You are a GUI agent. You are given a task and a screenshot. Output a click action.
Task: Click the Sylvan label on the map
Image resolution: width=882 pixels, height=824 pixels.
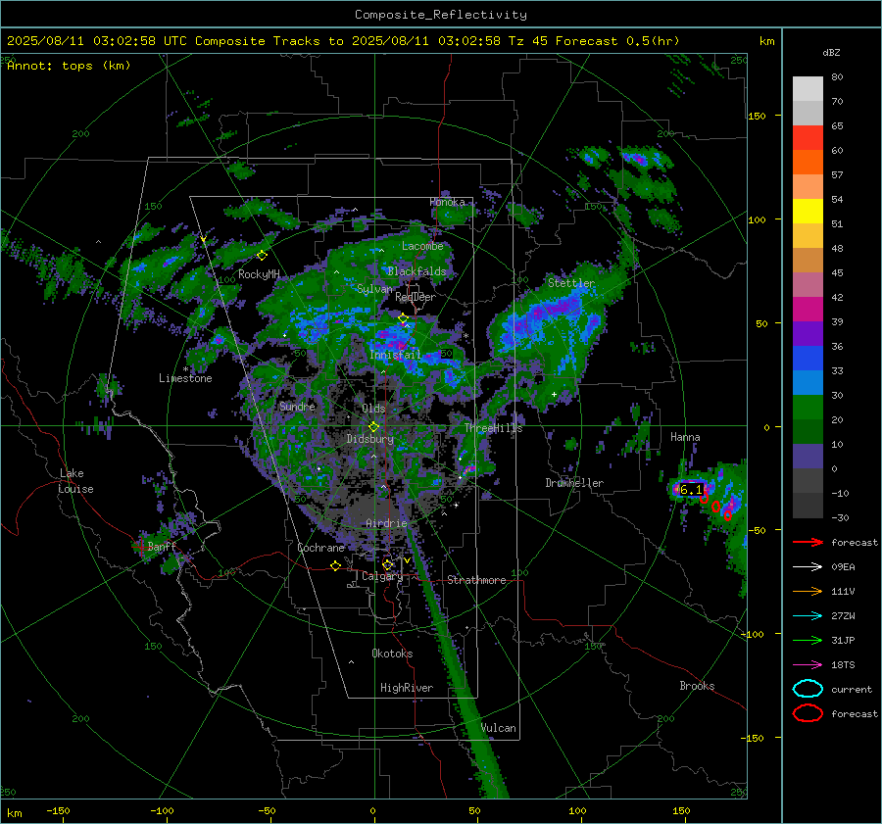click(374, 289)
